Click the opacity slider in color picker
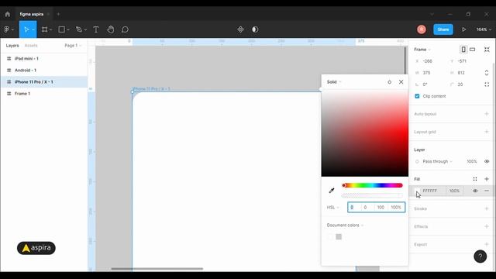The width and height of the screenshot is (496, 279). pyautogui.click(x=372, y=195)
